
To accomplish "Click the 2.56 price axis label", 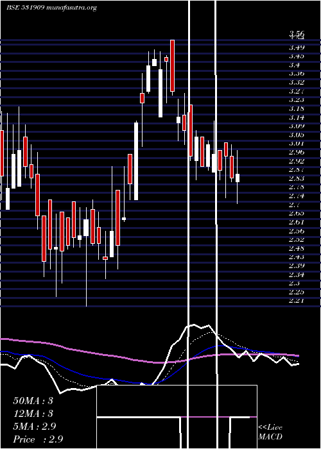I will (x=297, y=231).
